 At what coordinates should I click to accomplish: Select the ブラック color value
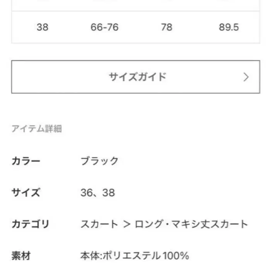[x=99, y=161]
